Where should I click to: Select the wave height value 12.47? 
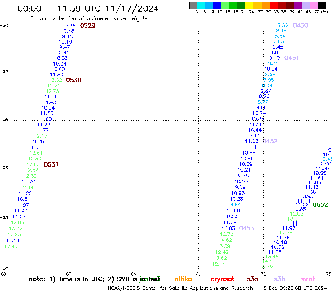[11, 247]
